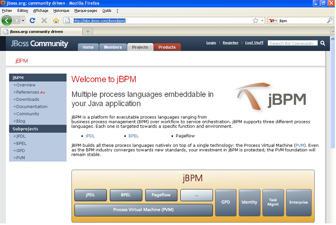This screenshot has height=225, width=336.
Task: Expand the URL bar history dropdown
Action: pyautogui.click(x=262, y=20)
